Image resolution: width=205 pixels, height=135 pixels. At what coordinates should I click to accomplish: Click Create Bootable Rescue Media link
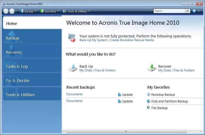132,40
